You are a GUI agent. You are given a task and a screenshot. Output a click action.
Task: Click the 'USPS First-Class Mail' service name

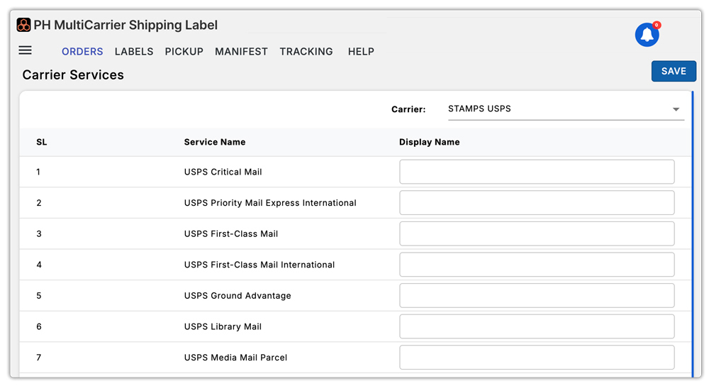[231, 234]
